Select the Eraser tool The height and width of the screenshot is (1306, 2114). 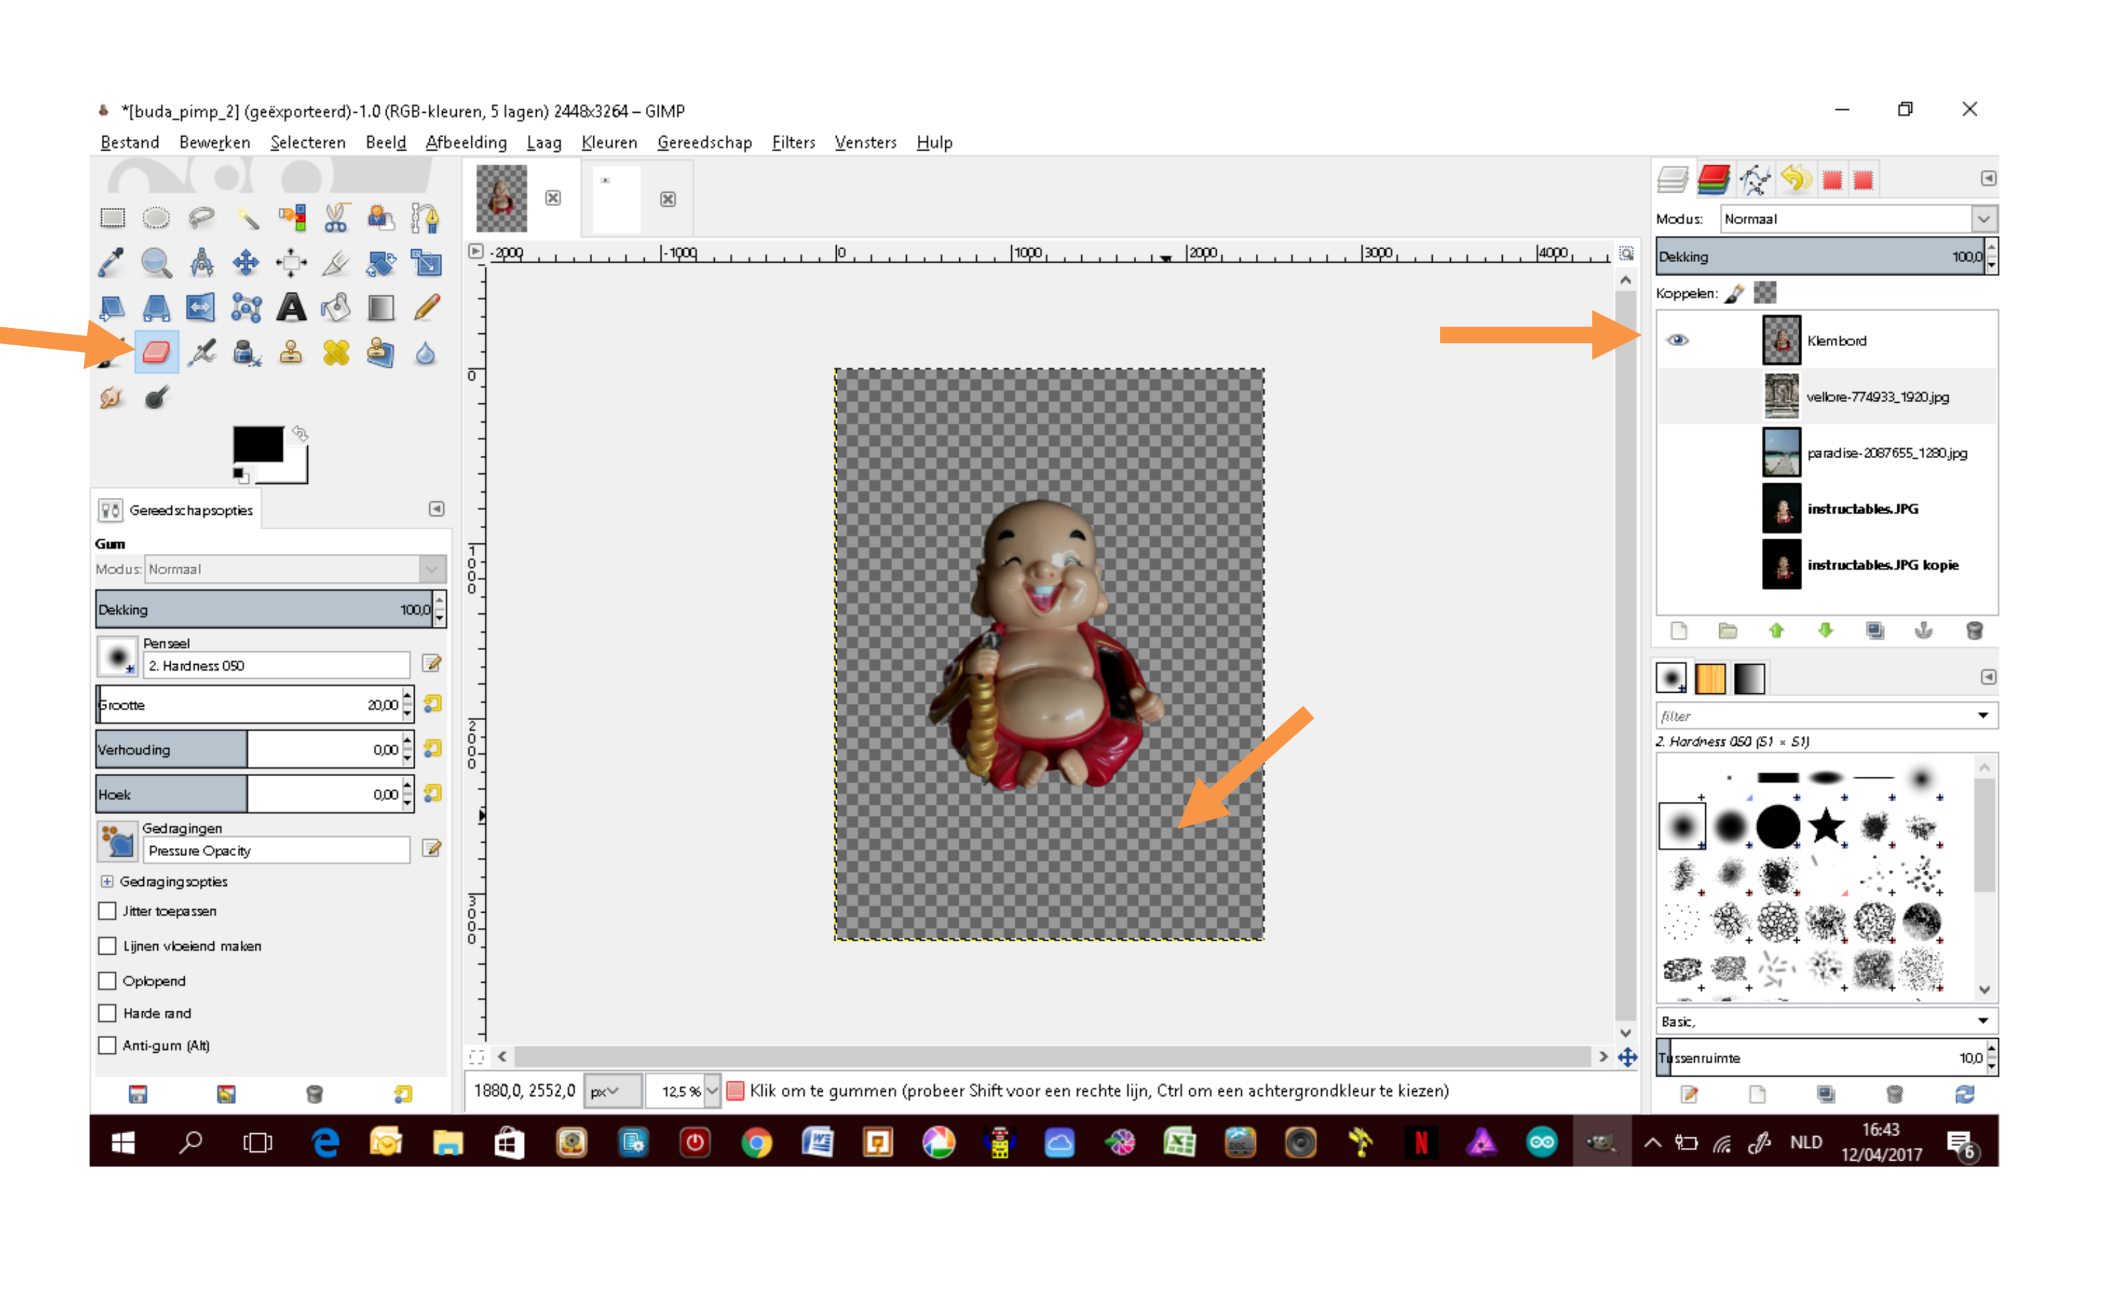pyautogui.click(x=156, y=353)
